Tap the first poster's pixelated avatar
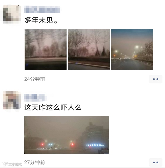The image size is (165, 168). pyautogui.click(x=12, y=14)
